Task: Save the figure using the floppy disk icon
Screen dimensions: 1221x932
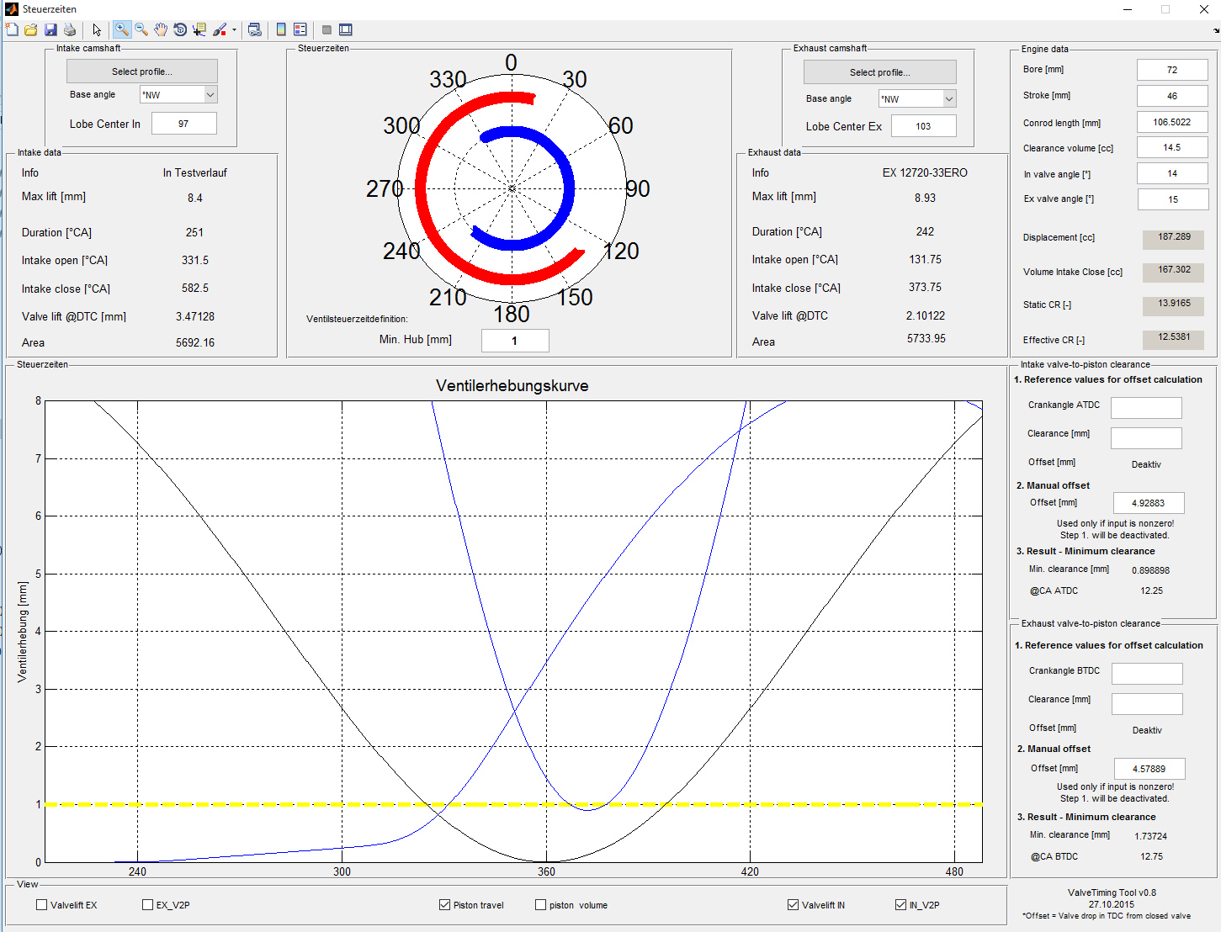Action: [50, 30]
